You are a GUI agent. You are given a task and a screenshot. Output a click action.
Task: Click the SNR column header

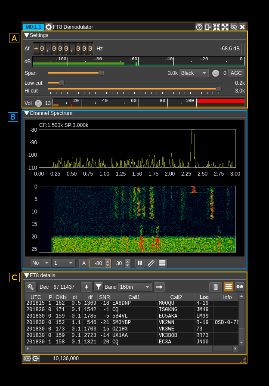104,297
